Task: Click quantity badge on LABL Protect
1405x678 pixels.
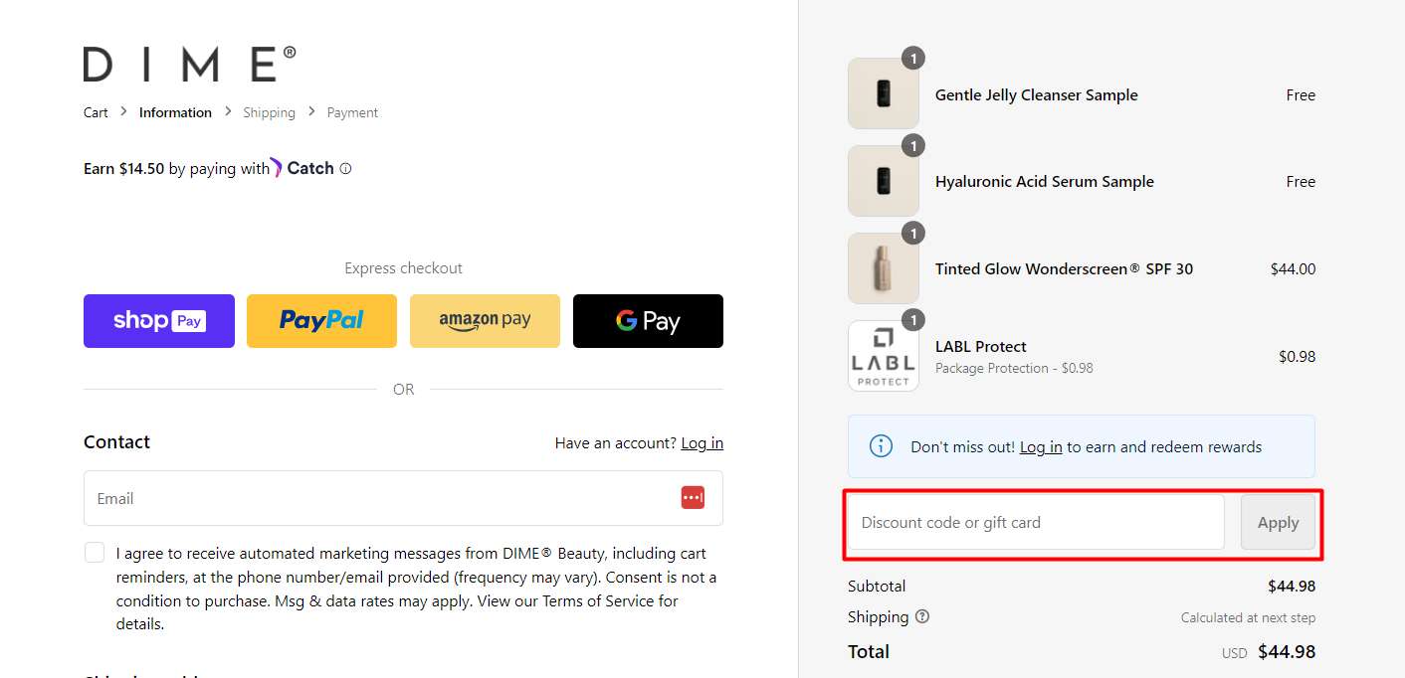Action: 913,320
